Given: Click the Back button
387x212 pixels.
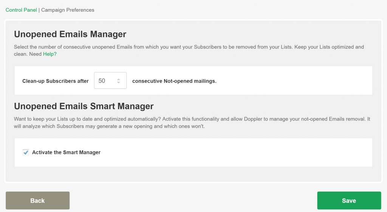Looking at the screenshot, I should 37,200.
